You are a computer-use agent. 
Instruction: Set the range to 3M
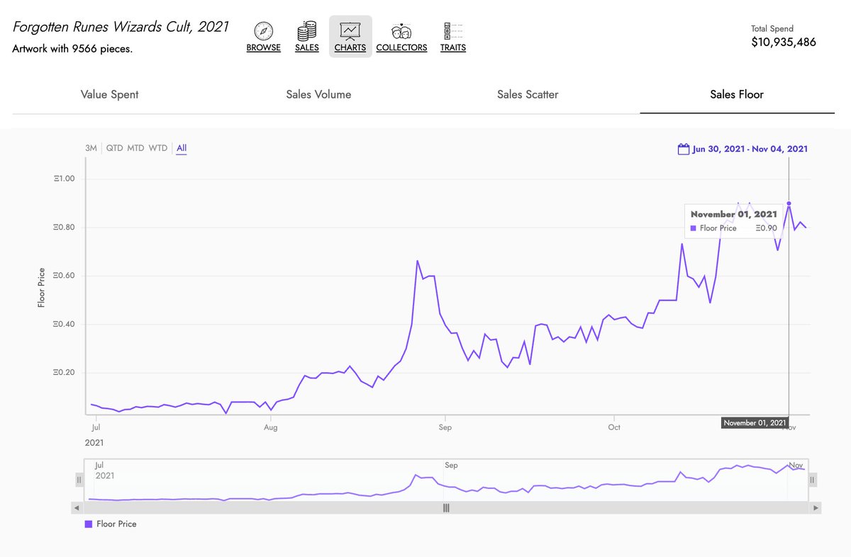(x=91, y=148)
